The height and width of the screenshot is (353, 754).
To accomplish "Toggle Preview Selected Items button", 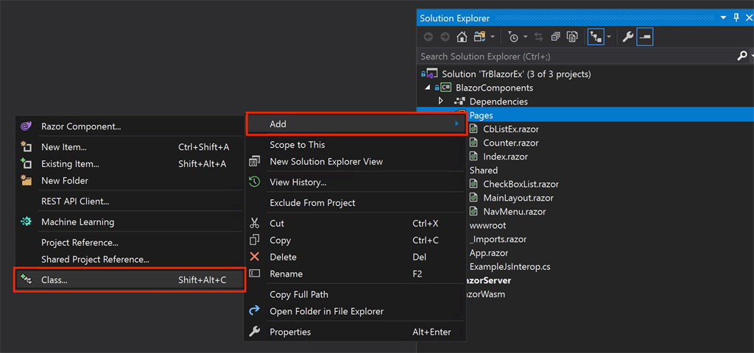I will coord(644,37).
